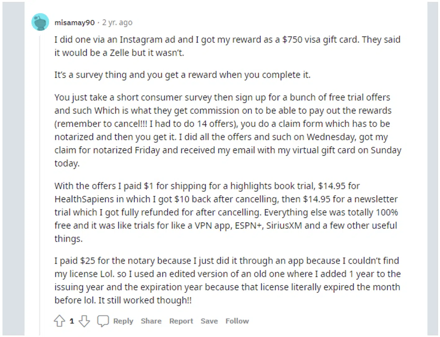Screen dimensions: 440x337
Task: Select the Reply action
Action: tap(123, 321)
